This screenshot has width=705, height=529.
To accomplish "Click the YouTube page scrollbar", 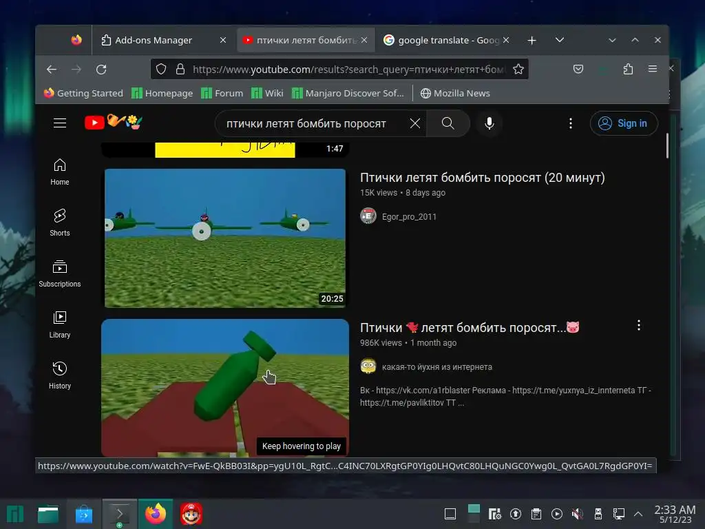I will click(667, 146).
